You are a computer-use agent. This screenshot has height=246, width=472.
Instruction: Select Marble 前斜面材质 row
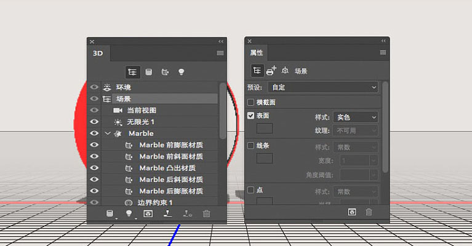159,156
